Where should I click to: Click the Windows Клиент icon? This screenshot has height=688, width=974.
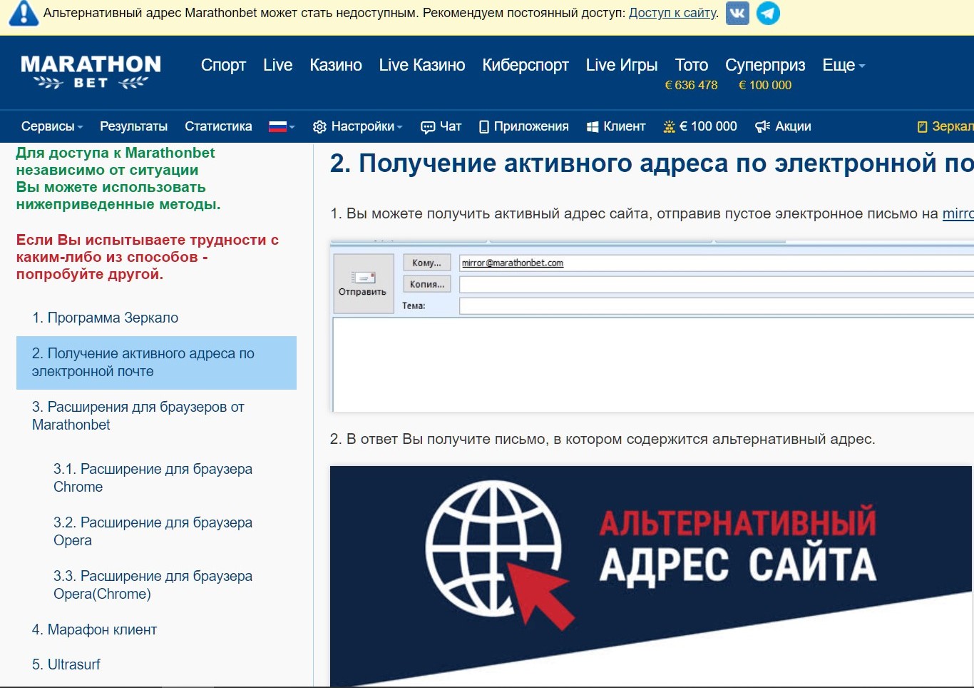[592, 127]
